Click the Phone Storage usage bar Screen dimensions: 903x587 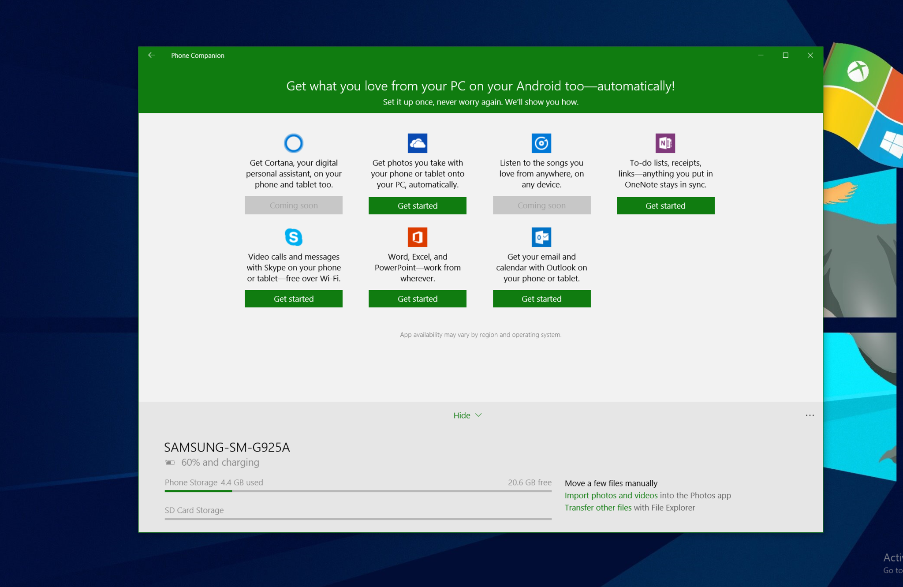click(x=358, y=491)
